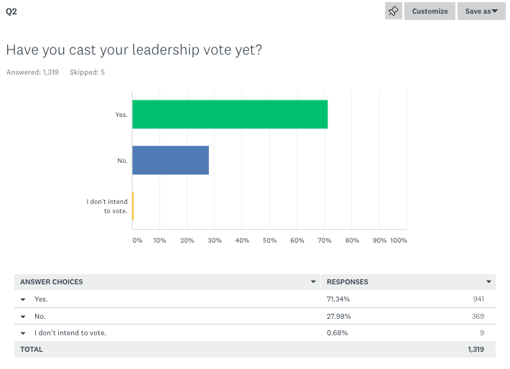
Task: Expand the I don't intend to vote arrow
Action: (23, 333)
